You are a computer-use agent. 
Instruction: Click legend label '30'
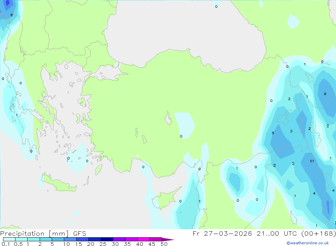[x=115, y=244]
